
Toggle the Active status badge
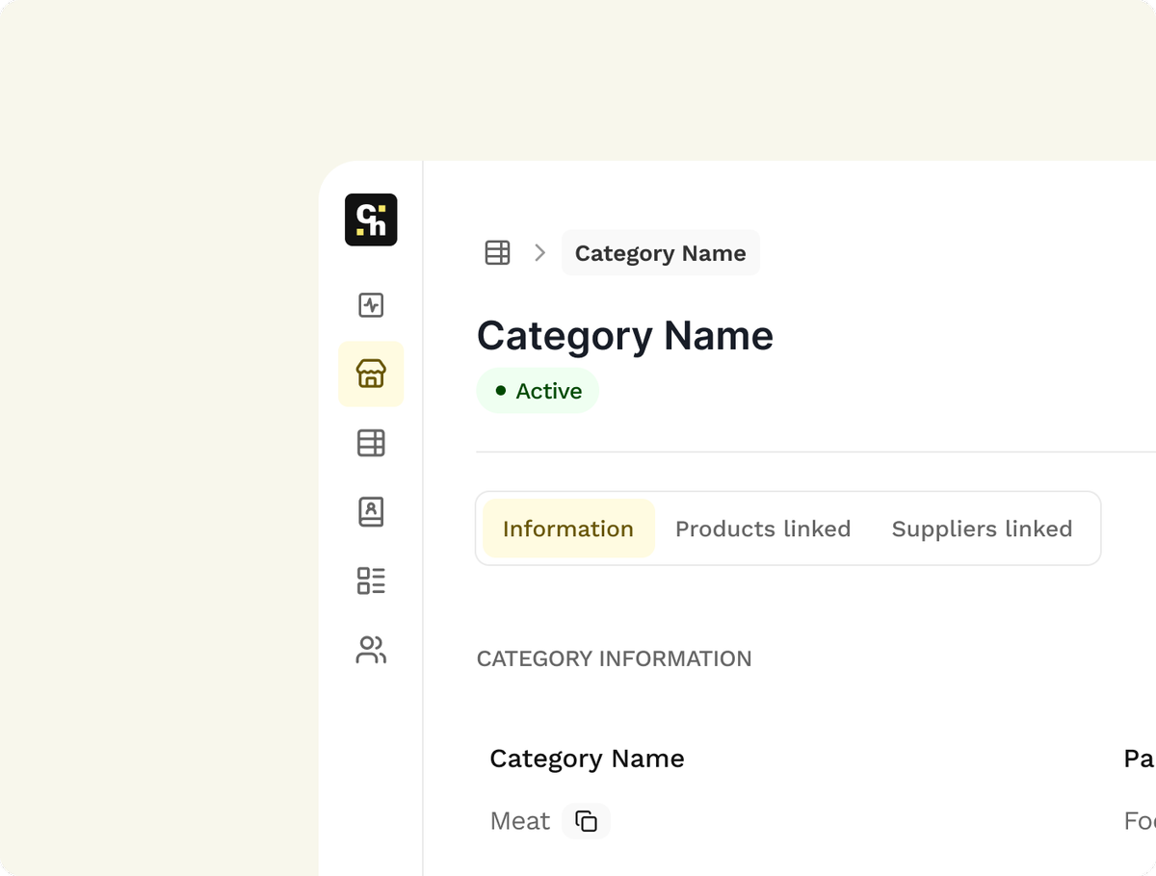click(x=538, y=391)
